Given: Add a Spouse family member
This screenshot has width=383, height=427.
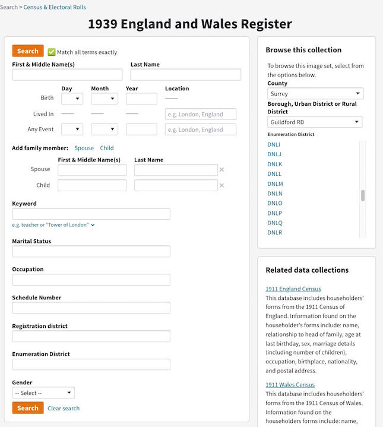Looking at the screenshot, I should click(x=84, y=148).
